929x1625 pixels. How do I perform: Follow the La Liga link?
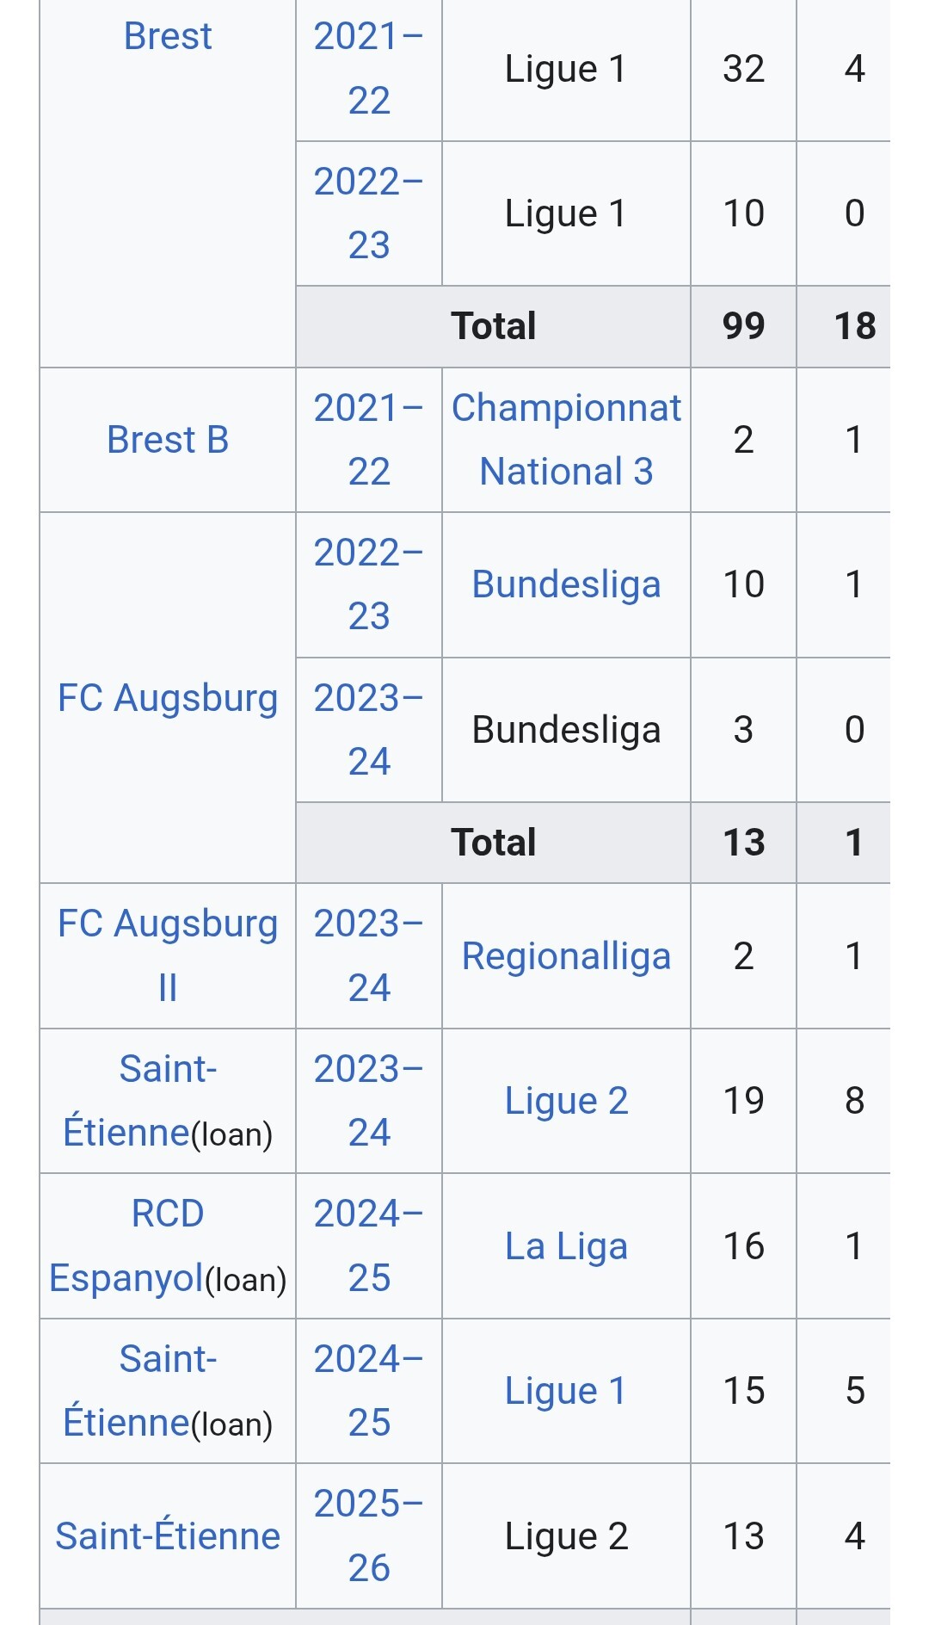click(x=566, y=1246)
